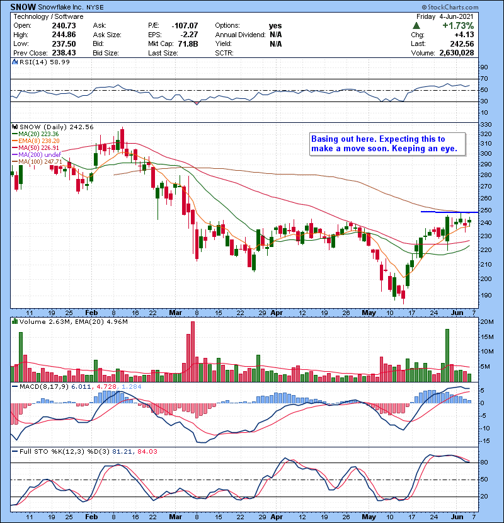Select the MA(100) 247.71 legend entry
This screenshot has height=523, width=504.
[37, 162]
